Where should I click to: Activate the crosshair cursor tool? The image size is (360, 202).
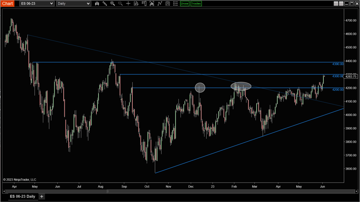[128, 4]
